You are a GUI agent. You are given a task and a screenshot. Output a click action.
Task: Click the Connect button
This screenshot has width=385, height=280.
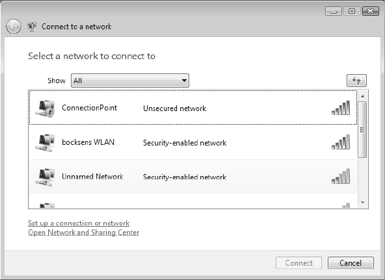299,263
